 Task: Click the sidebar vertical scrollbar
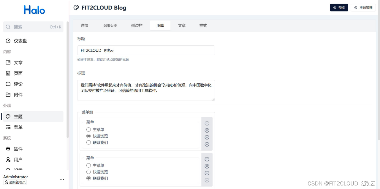click(x=68, y=80)
